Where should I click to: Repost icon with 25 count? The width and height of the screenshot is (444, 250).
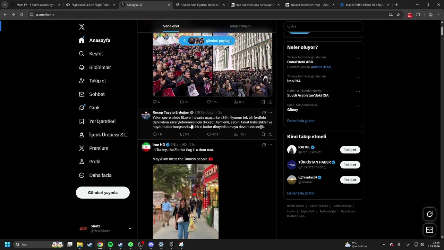click(182, 102)
